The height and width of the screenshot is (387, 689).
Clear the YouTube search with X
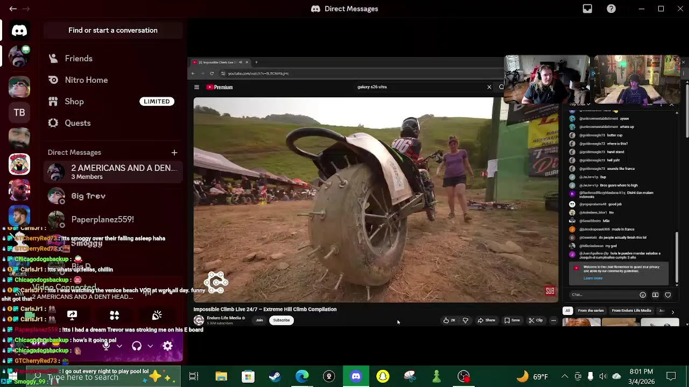(x=489, y=87)
